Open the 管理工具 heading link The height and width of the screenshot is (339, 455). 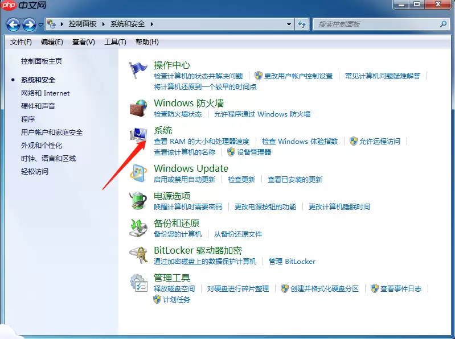172,278
